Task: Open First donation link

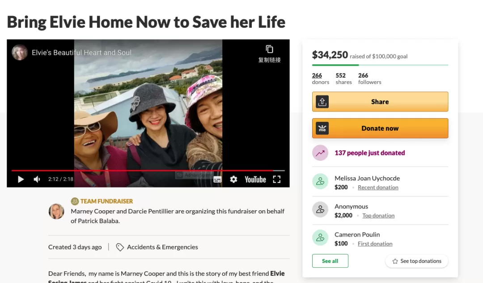Action: coord(375,244)
